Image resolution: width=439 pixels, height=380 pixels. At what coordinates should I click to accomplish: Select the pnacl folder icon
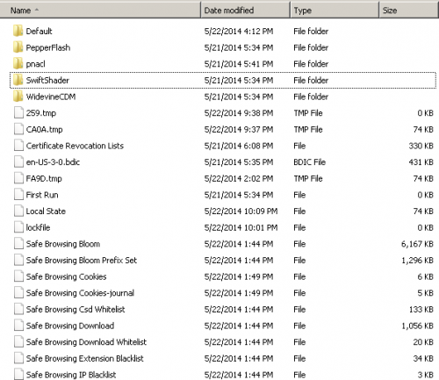pos(18,63)
